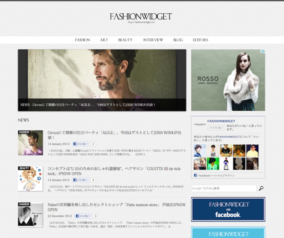Like the 22 December 2012 article on Facebook

click(x=83, y=216)
